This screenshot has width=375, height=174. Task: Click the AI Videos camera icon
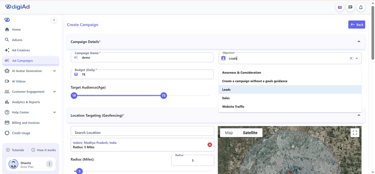pos(7,81)
